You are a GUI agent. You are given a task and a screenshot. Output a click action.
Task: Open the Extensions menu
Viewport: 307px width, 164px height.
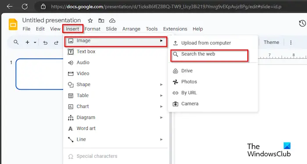175,29
